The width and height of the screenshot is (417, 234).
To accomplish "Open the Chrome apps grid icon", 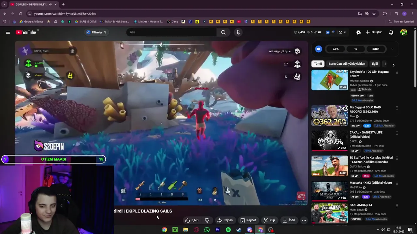I will [x=4, y=22].
